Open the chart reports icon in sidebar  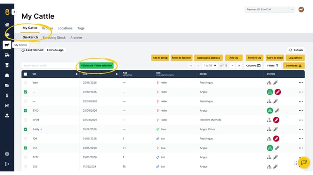click(7, 106)
